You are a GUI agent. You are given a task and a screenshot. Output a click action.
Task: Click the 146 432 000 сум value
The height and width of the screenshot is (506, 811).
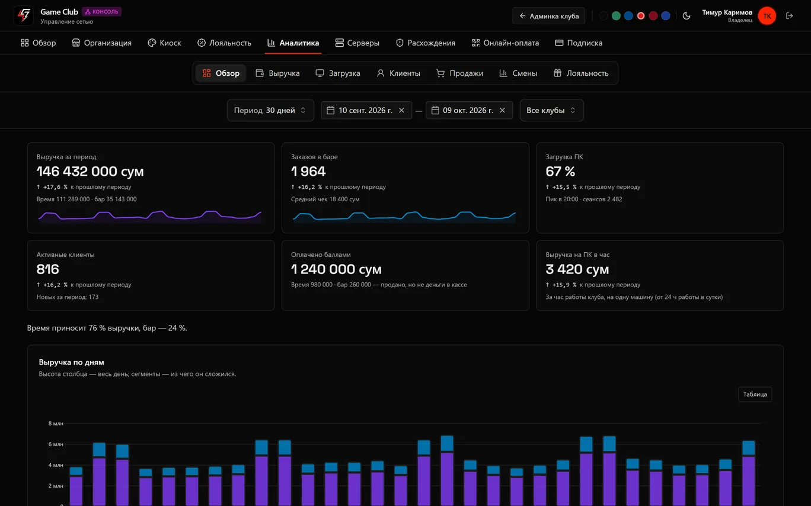click(x=90, y=172)
